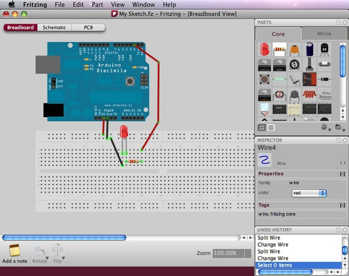Pick the red inductor coil part
The image size is (349, 276).
click(x=309, y=94)
